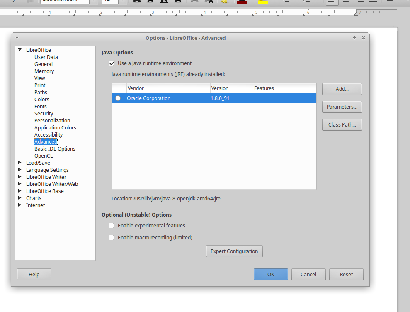The image size is (410, 312).
Task: Close the Options dialog with X icon
Action: tap(364, 38)
